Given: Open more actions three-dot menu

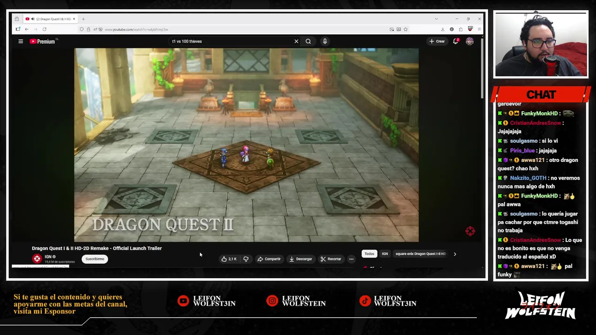Looking at the screenshot, I should tap(352, 259).
